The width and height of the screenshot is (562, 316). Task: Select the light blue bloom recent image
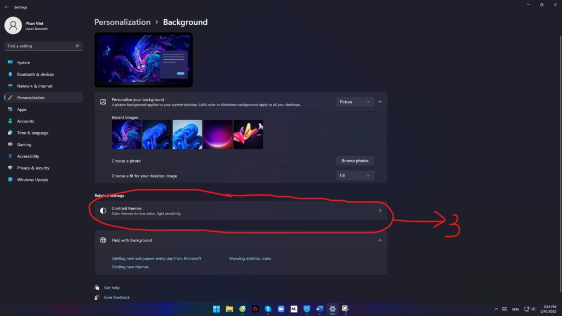187,134
